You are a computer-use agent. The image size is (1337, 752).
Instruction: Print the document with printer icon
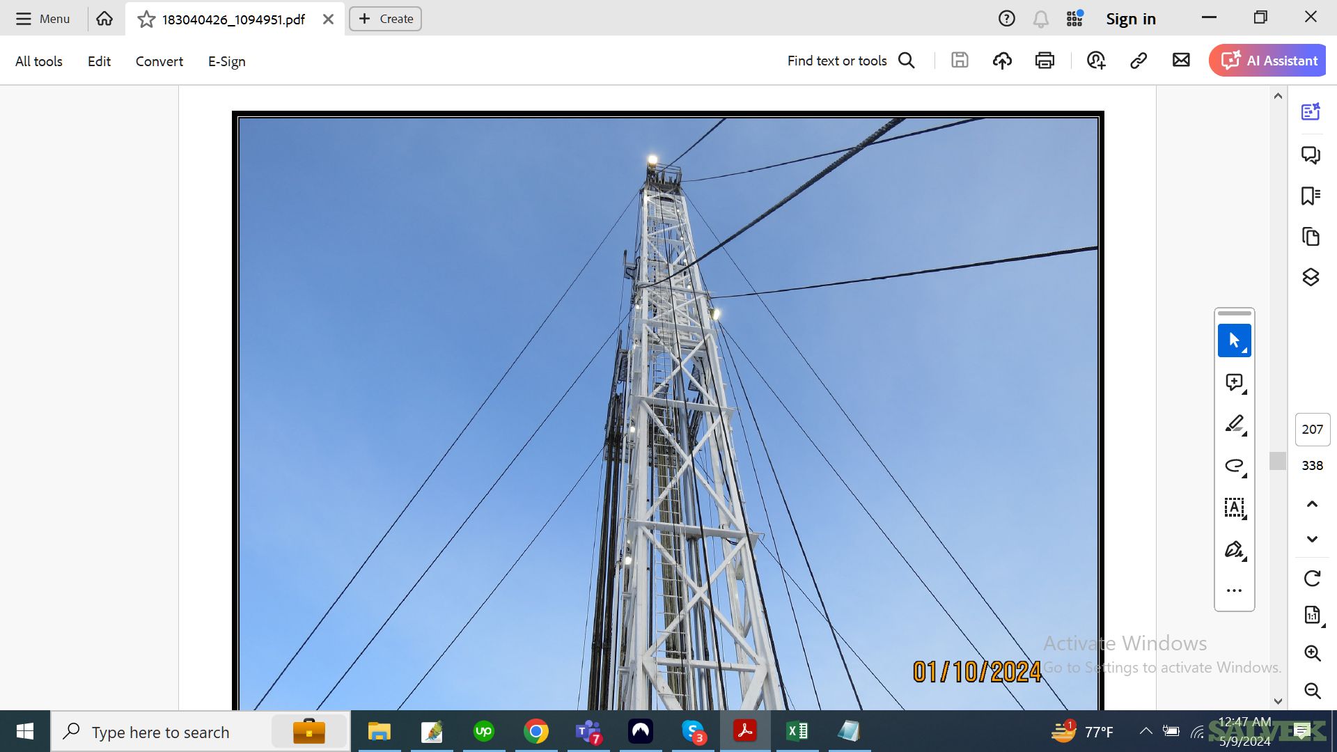1045,61
